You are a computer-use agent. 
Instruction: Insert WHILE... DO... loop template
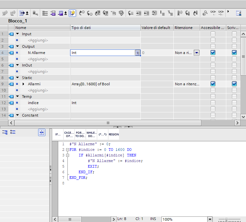pyautogui.click(x=91, y=134)
